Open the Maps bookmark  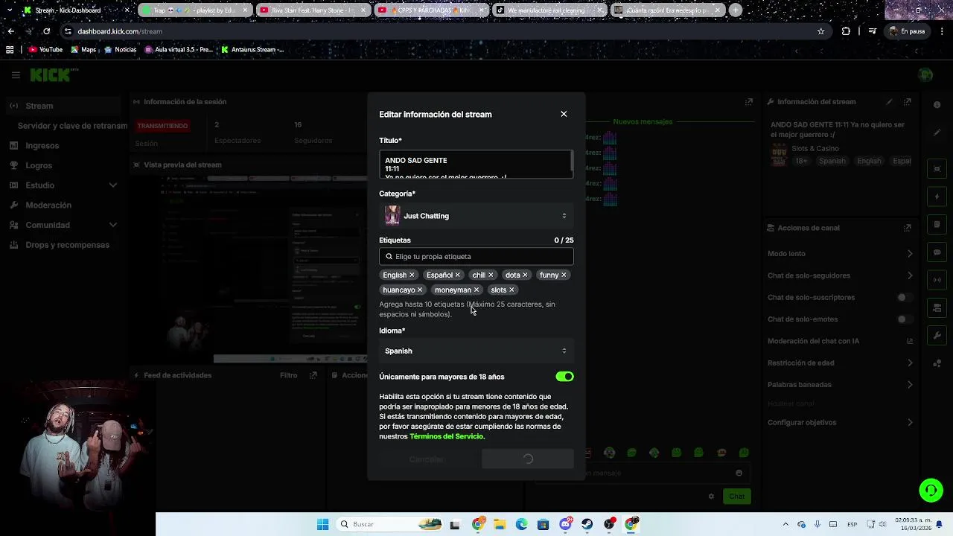pyautogui.click(x=83, y=50)
